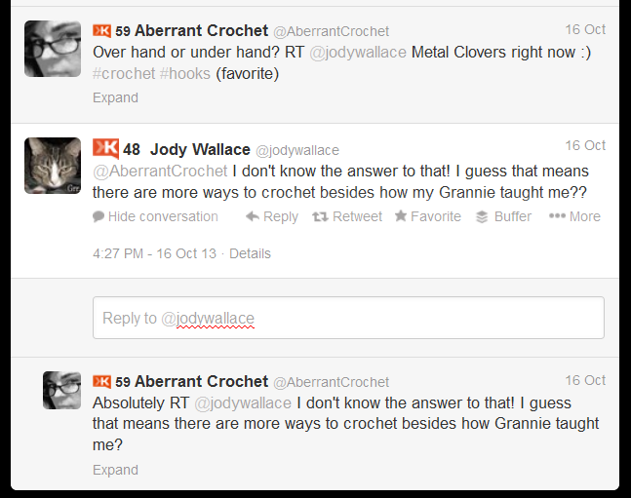Open Jody Wallace's cat avatar
The width and height of the screenshot is (631, 498).
coord(52,166)
